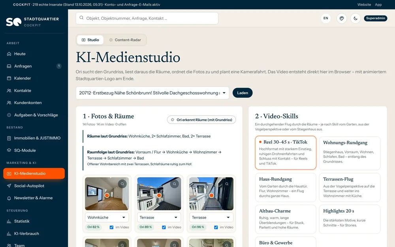Click the Anfragen notification badge 1
Screen dimensions: 395x247
pos(59,66)
